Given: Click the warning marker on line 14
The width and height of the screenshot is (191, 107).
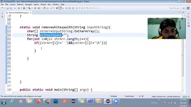Looking at the screenshot, I should (x=6, y=35).
